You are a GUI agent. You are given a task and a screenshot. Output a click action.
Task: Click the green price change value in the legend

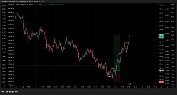pos(60,4)
